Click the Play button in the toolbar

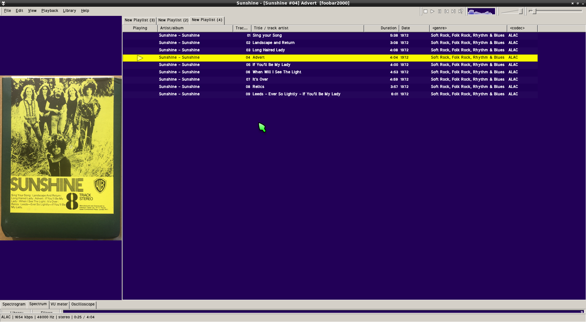click(x=432, y=11)
